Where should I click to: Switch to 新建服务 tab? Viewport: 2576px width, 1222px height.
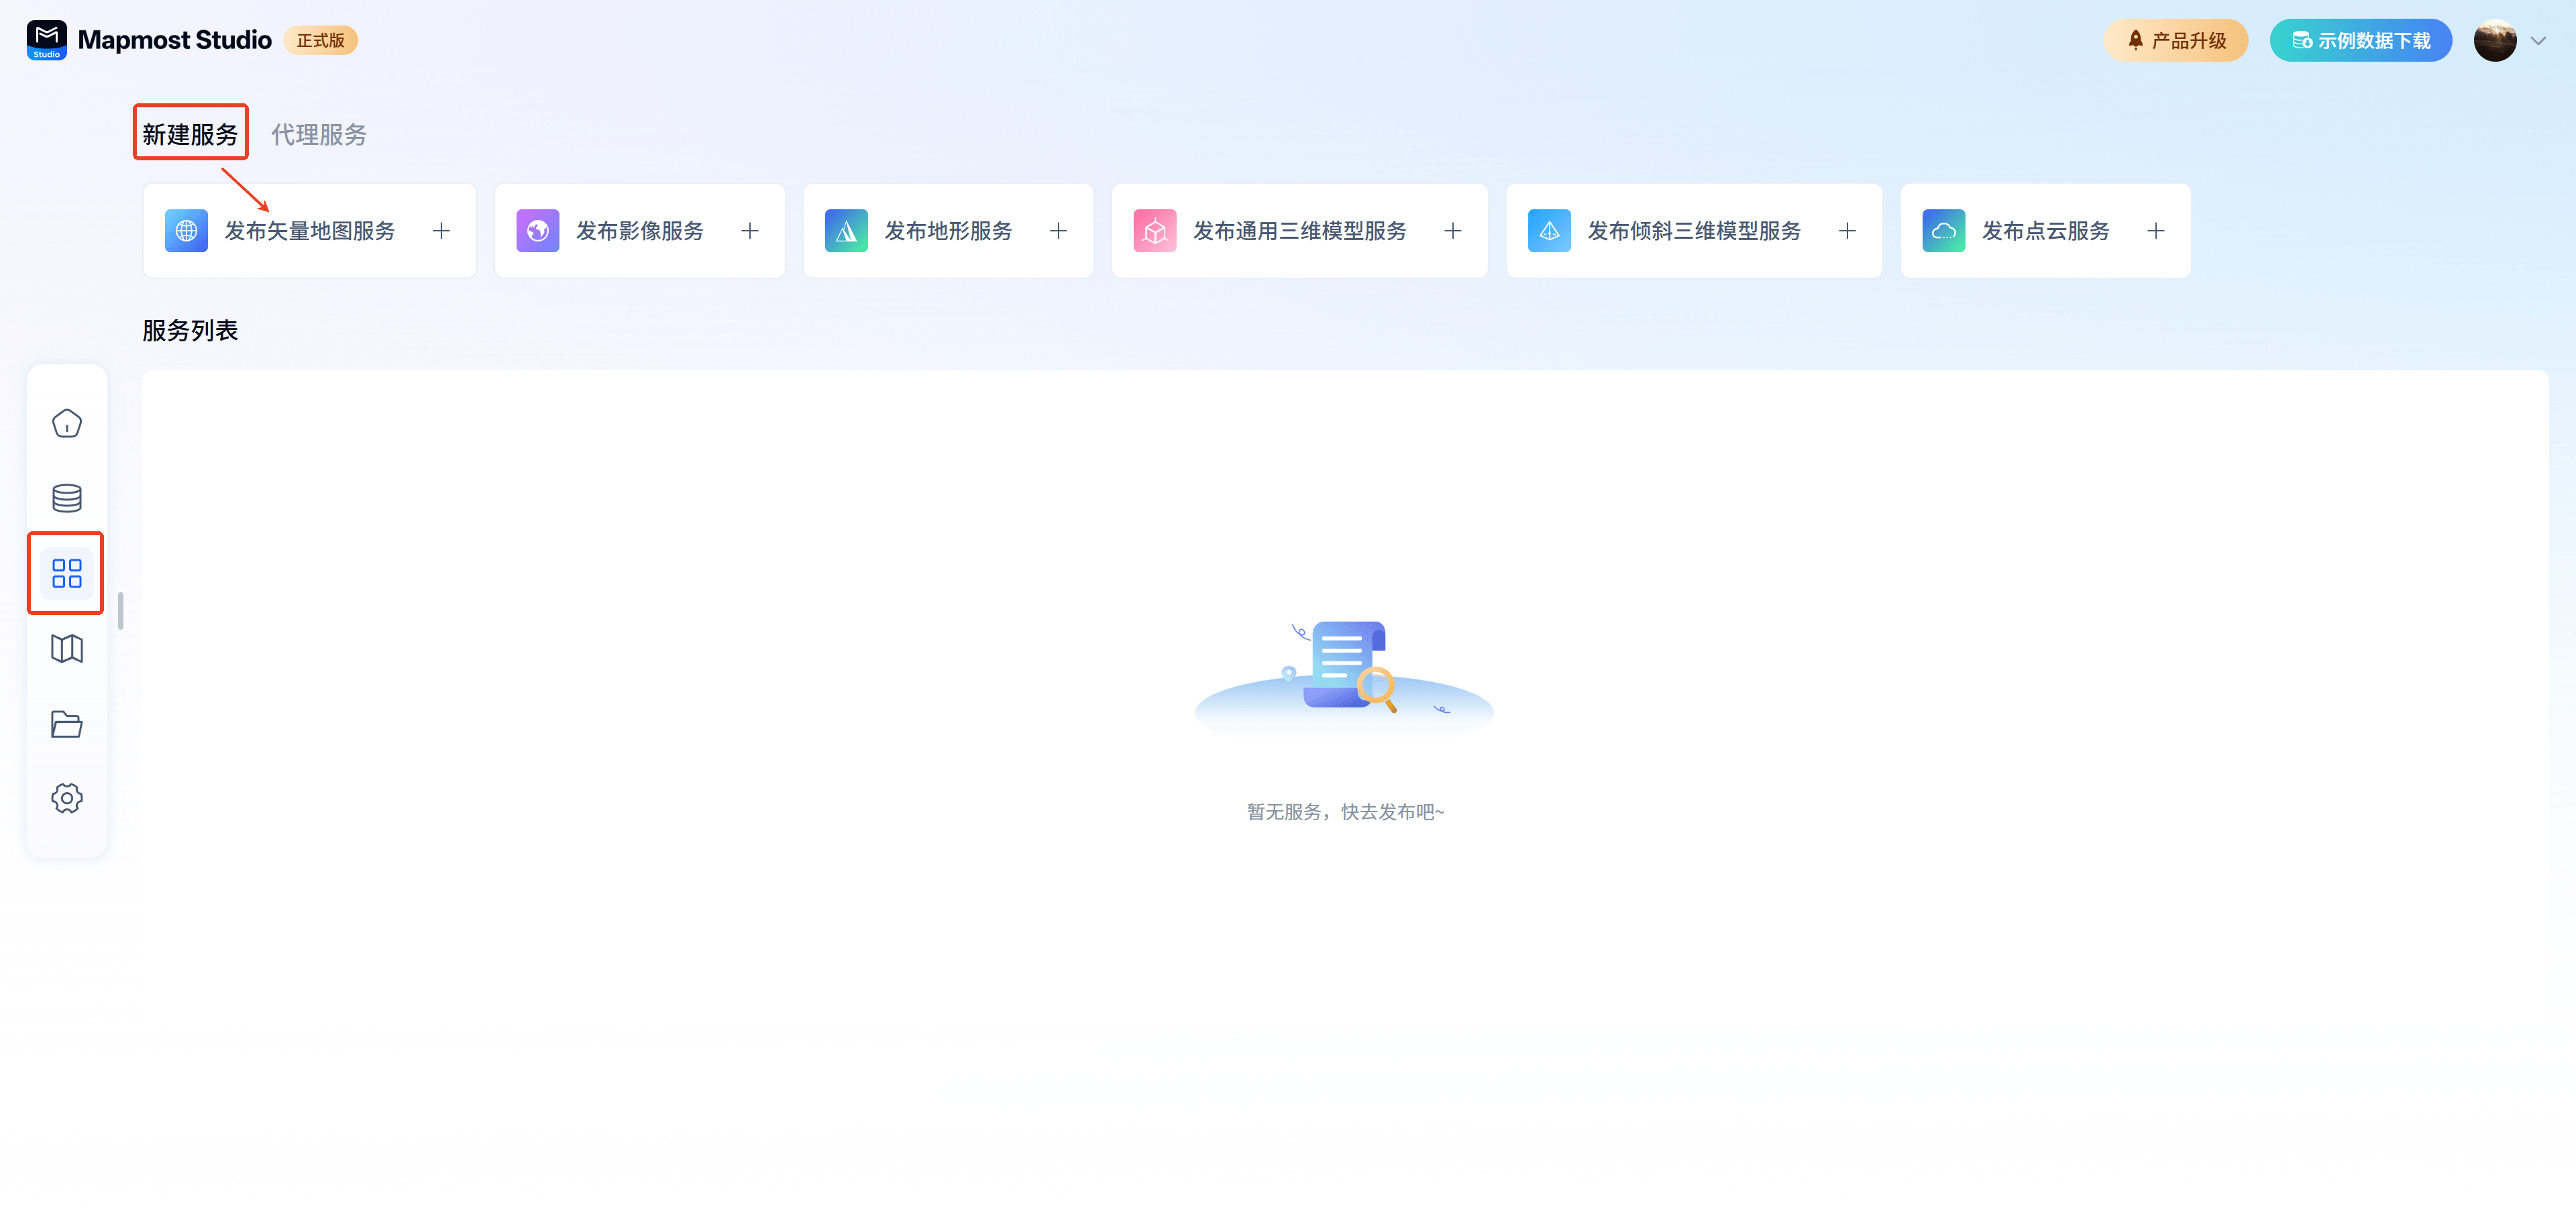190,134
